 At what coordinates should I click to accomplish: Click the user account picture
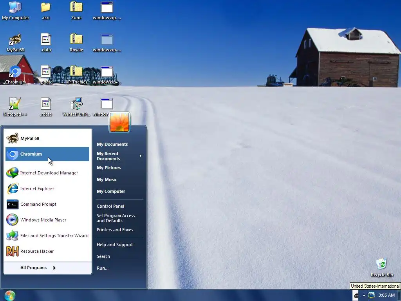pos(119,122)
